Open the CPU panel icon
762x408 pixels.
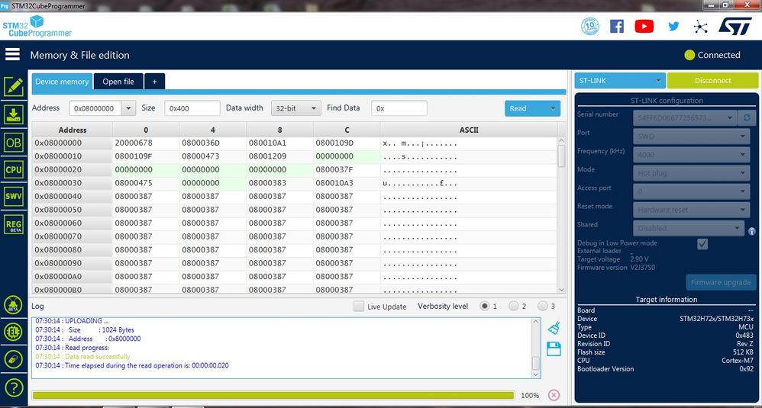[x=14, y=169]
